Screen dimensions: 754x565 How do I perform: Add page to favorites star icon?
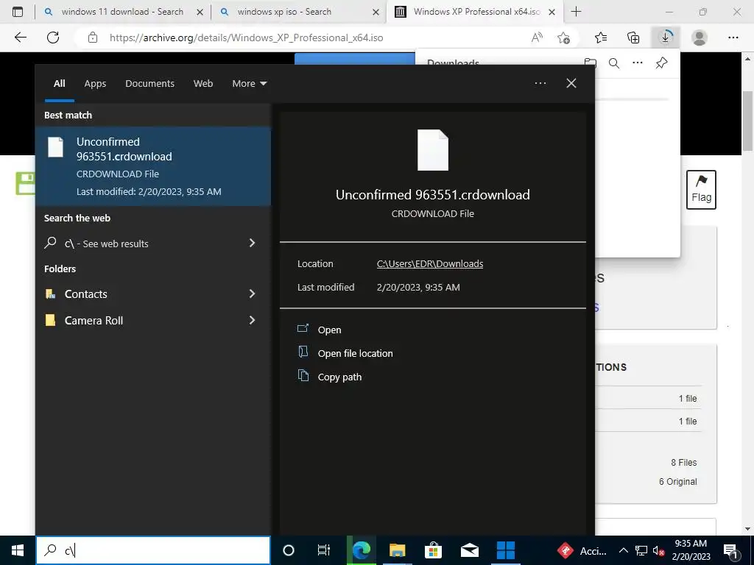(563, 38)
